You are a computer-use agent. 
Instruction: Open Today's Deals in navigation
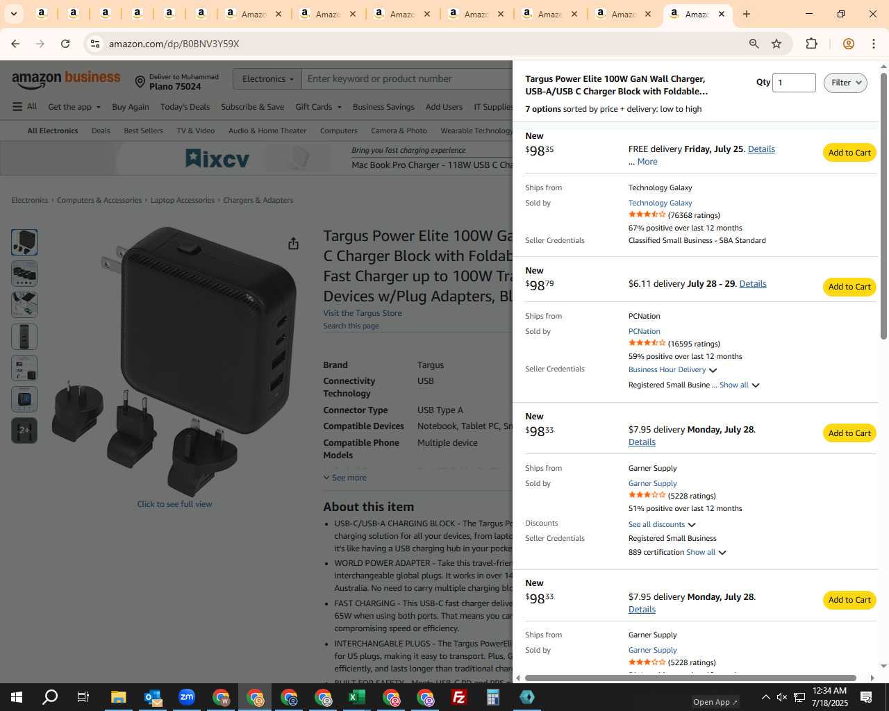pos(185,107)
